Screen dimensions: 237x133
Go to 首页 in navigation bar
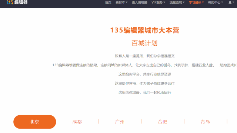108,3
